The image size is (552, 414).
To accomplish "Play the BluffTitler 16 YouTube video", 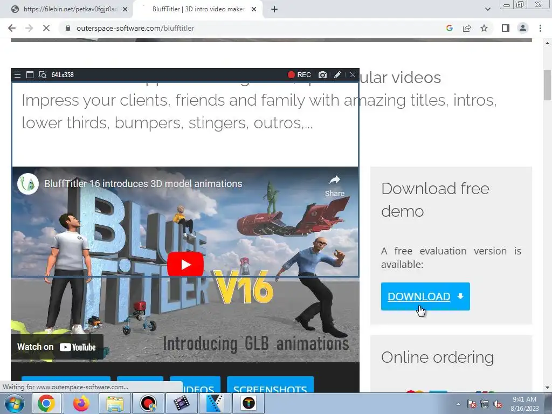I will (185, 265).
